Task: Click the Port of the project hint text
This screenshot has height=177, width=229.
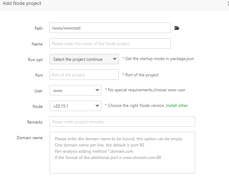Action: (140, 75)
